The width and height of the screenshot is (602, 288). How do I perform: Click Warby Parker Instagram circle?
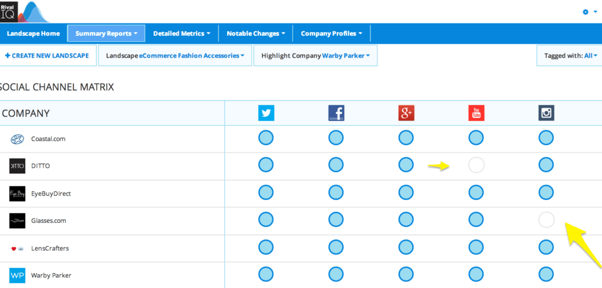coord(546,274)
